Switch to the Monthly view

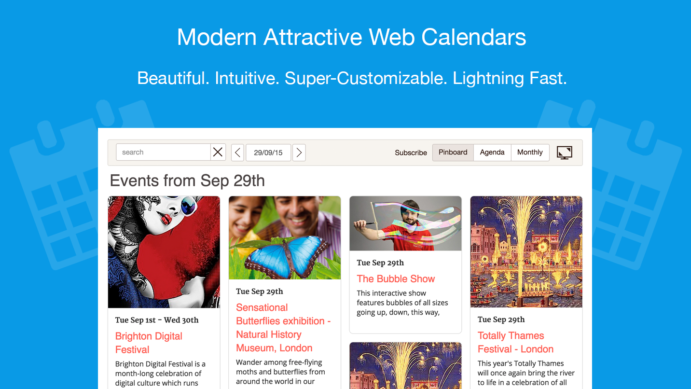click(530, 152)
